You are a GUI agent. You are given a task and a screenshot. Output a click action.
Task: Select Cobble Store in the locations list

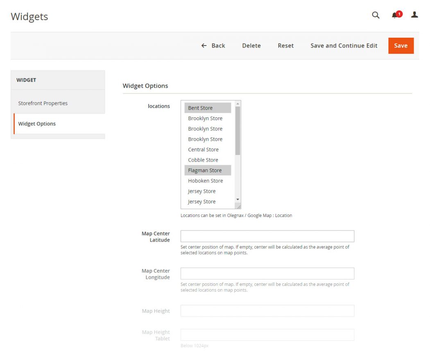tap(203, 160)
